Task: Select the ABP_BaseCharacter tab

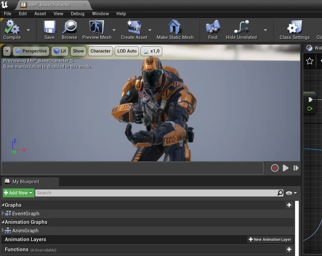Action: click(x=53, y=5)
